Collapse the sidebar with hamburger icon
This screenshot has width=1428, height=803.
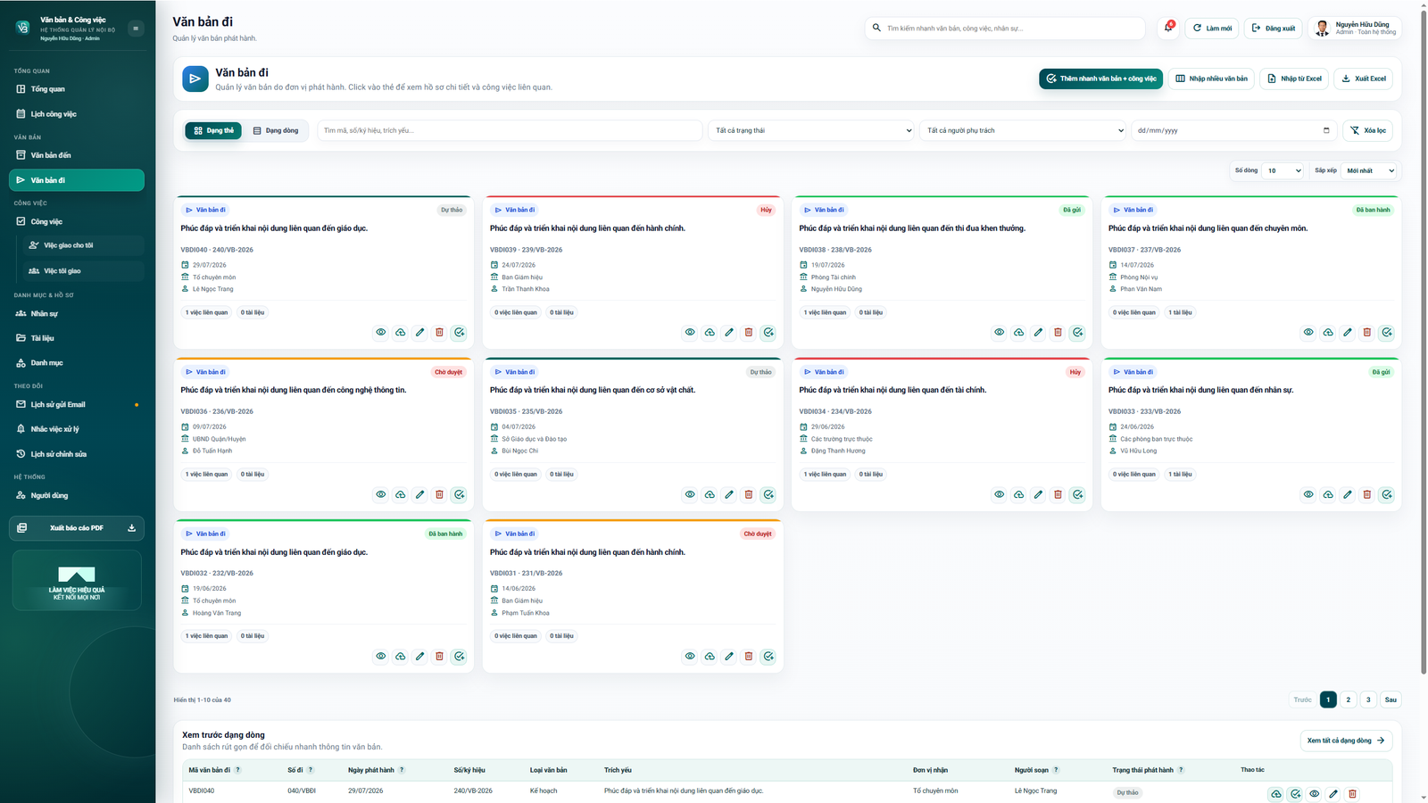pos(136,29)
